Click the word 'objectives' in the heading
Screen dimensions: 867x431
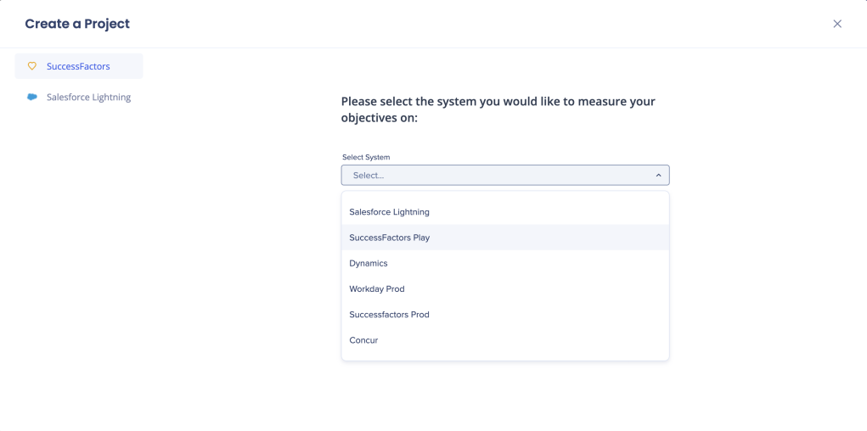tap(370, 119)
